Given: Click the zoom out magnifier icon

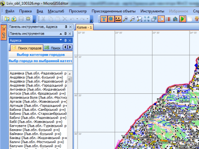Looking at the screenshot, I should click(133, 19).
